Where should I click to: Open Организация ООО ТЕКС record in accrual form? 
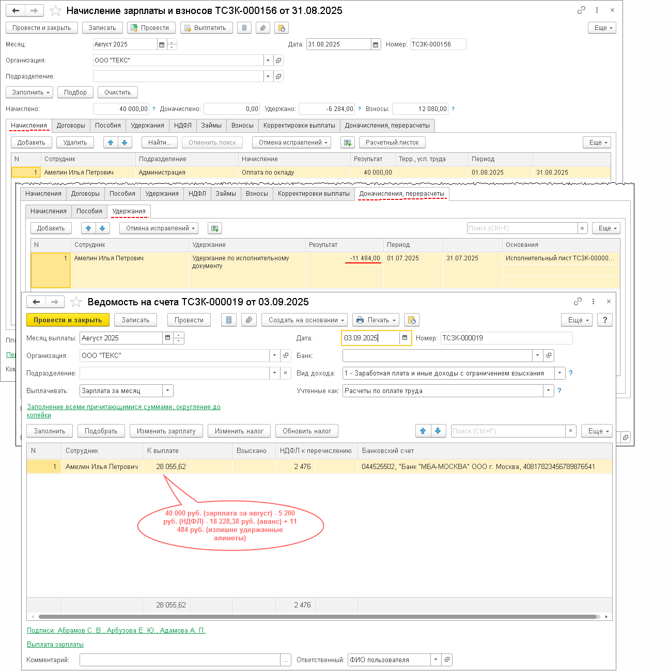pyautogui.click(x=278, y=60)
